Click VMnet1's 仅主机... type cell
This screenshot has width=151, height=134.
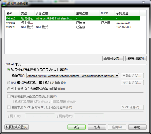tap(27, 23)
